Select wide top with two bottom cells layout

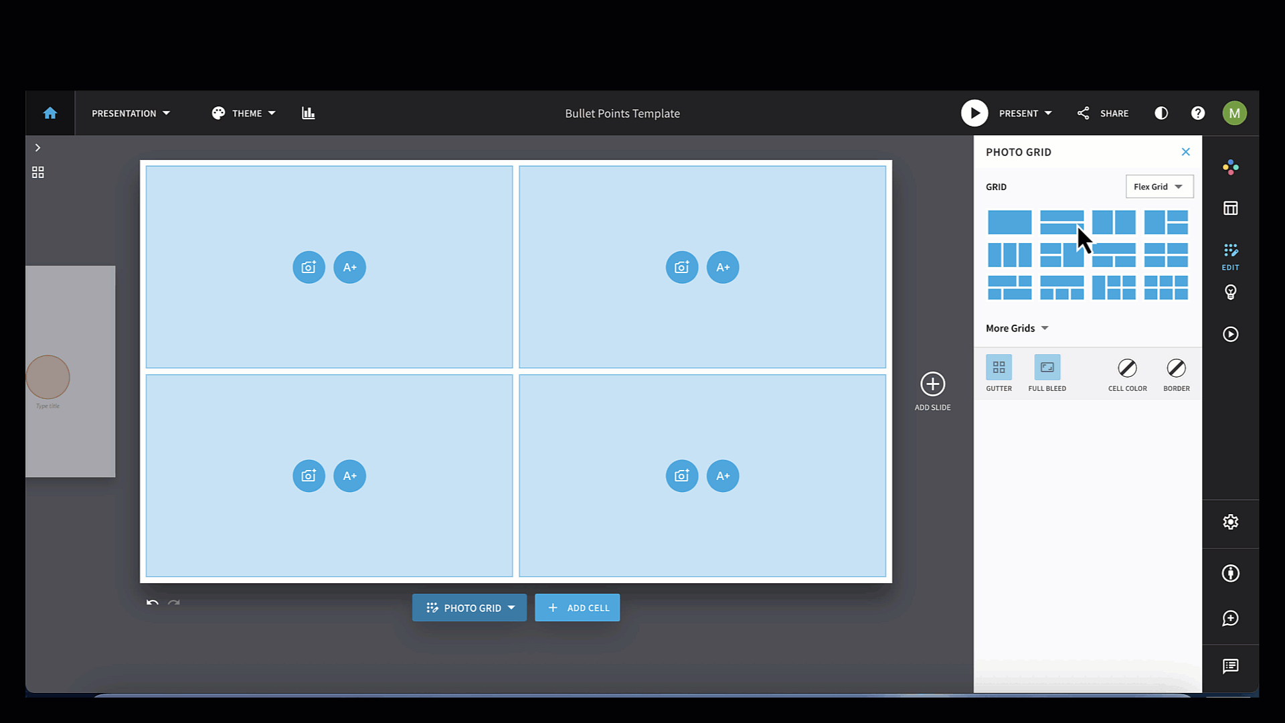pos(1114,255)
